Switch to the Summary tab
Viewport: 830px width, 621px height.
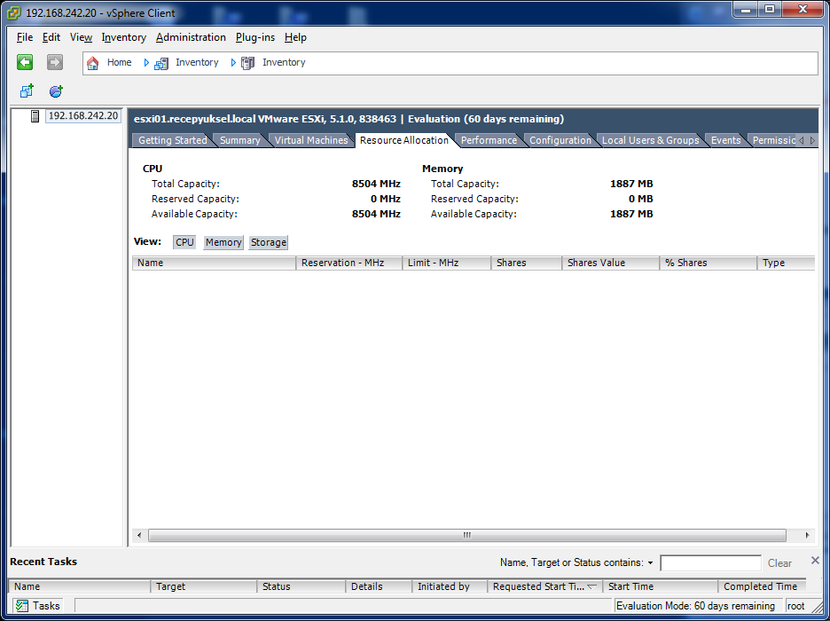click(x=240, y=140)
